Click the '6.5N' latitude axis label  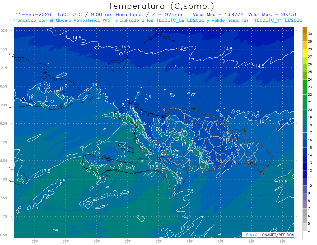4,235
